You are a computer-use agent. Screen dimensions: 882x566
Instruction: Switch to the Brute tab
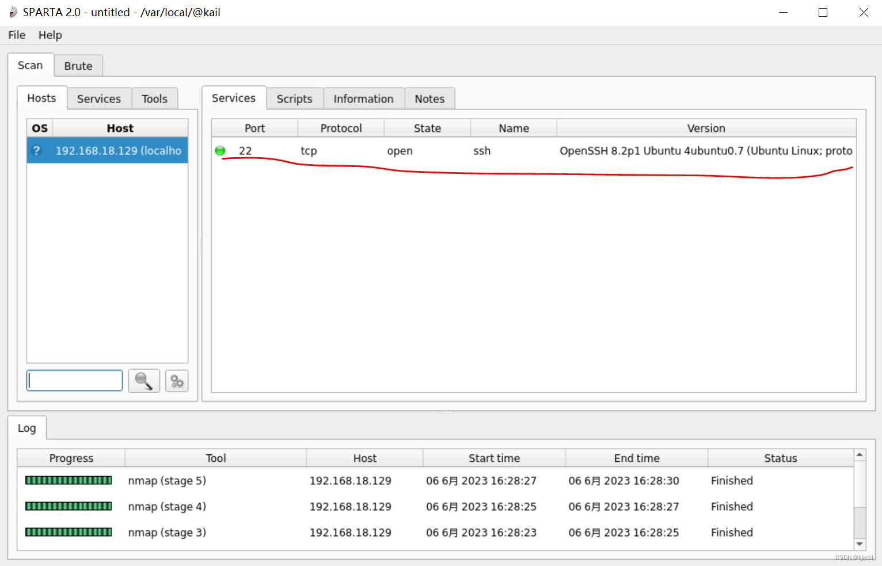[78, 66]
